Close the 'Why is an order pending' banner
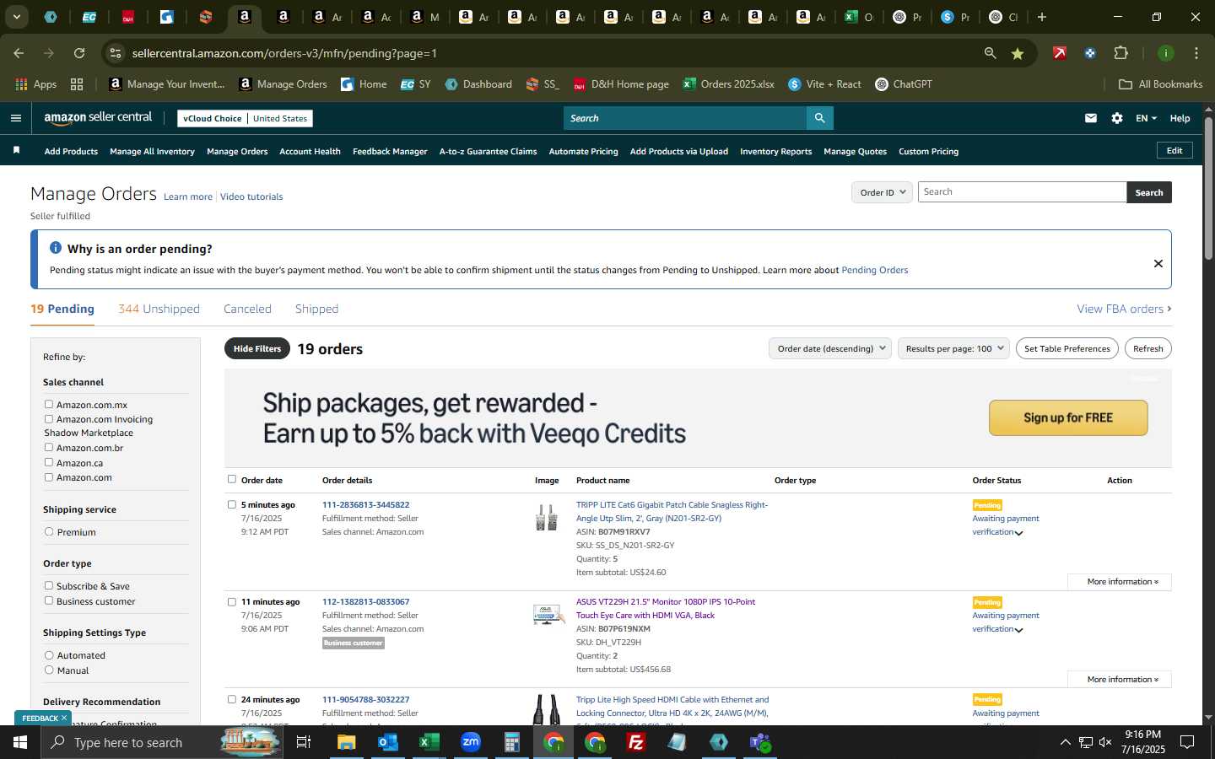 (1158, 263)
